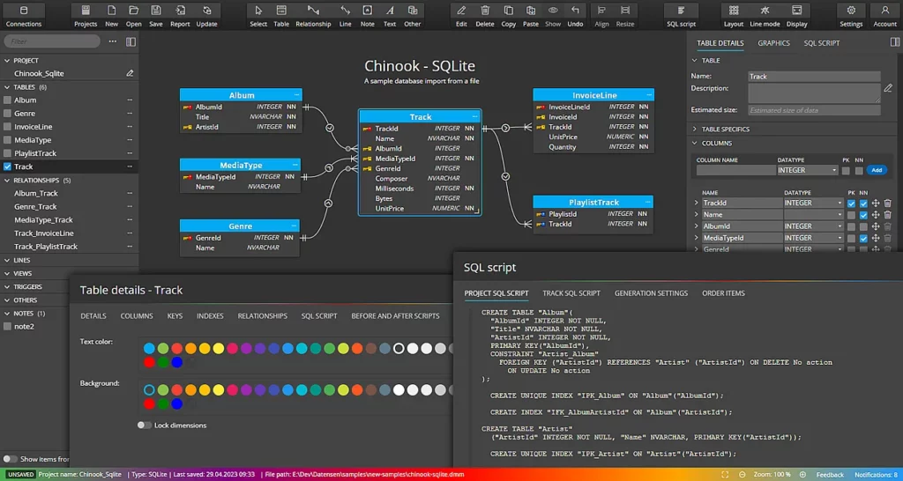Expand the TABLE SPECIFICS section
903x481 pixels.
coord(695,129)
